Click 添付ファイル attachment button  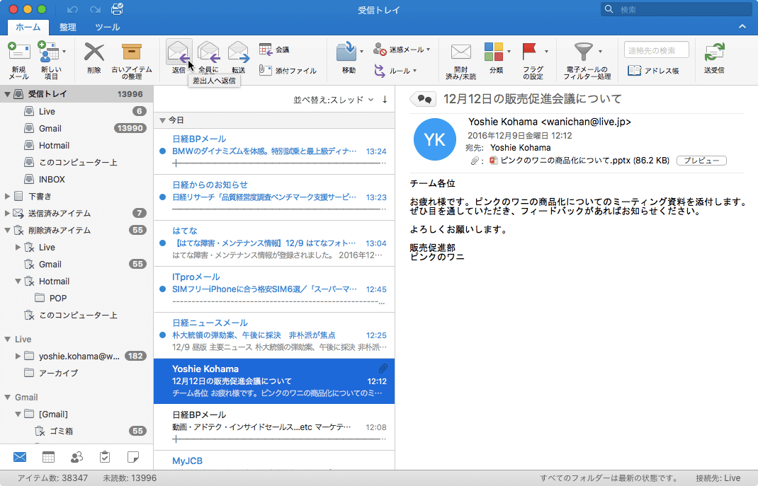coord(288,71)
